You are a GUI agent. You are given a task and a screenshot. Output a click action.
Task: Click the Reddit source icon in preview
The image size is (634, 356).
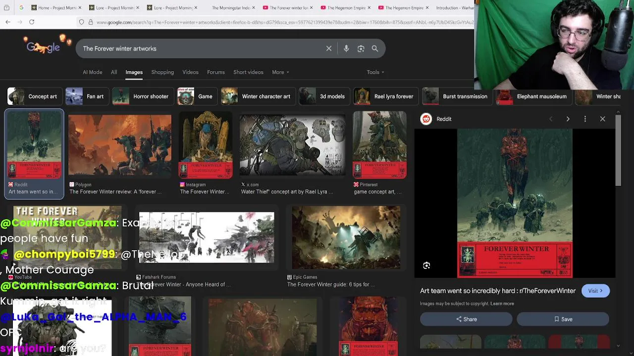(426, 119)
